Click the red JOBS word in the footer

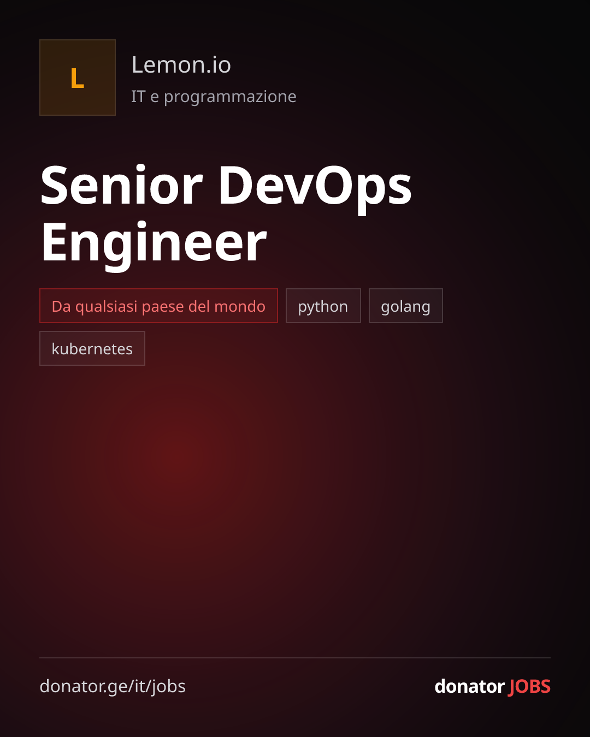[529, 687]
